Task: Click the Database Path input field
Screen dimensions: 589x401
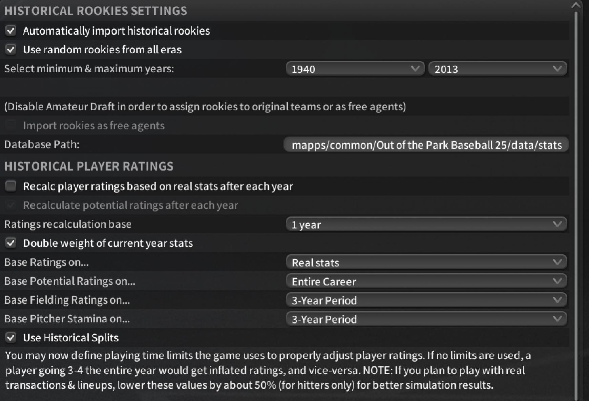Action: (x=426, y=145)
